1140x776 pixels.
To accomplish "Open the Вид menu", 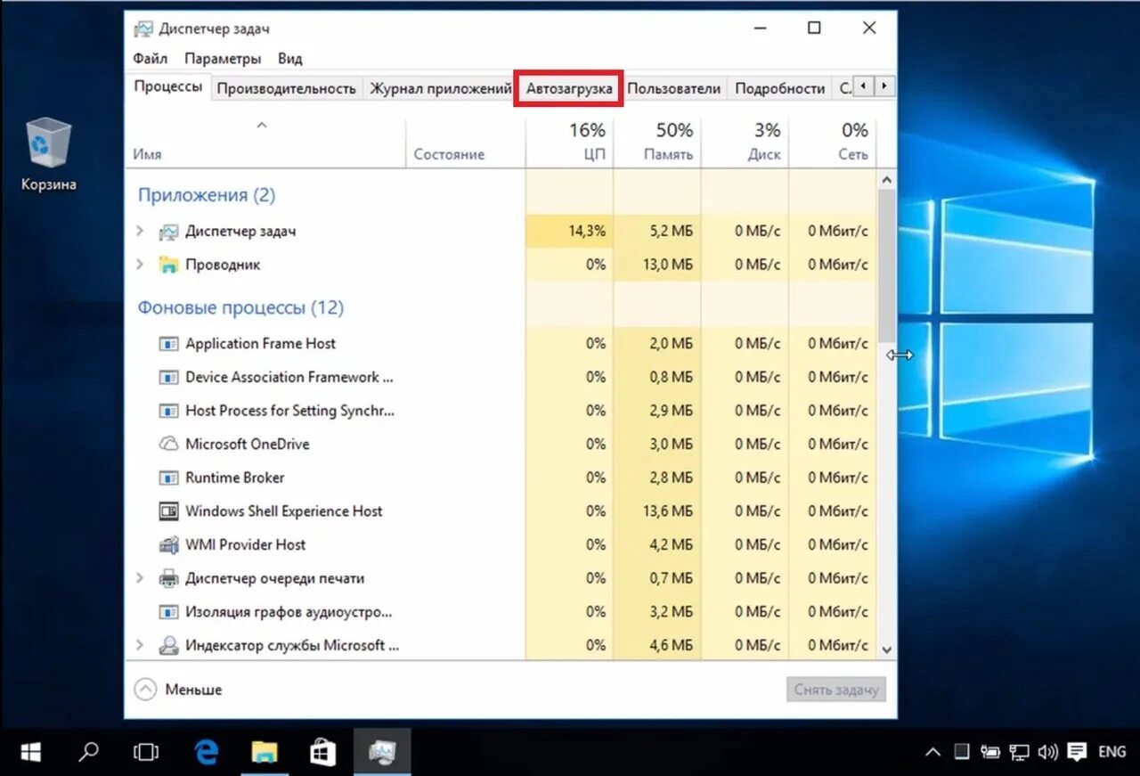I will pyautogui.click(x=290, y=59).
